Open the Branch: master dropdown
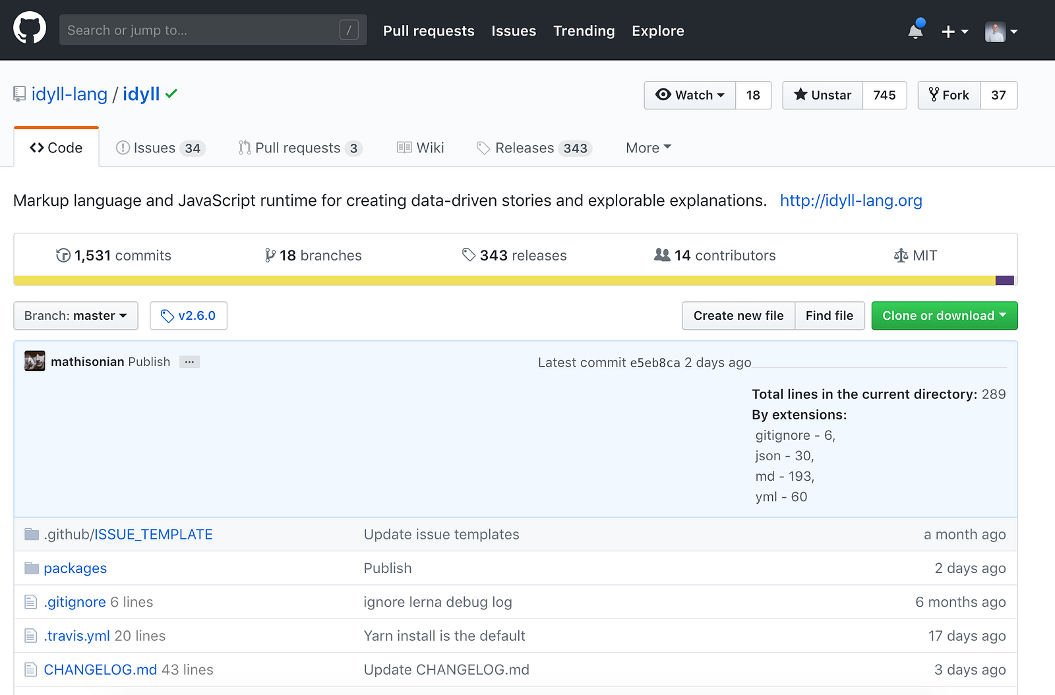 tap(76, 316)
